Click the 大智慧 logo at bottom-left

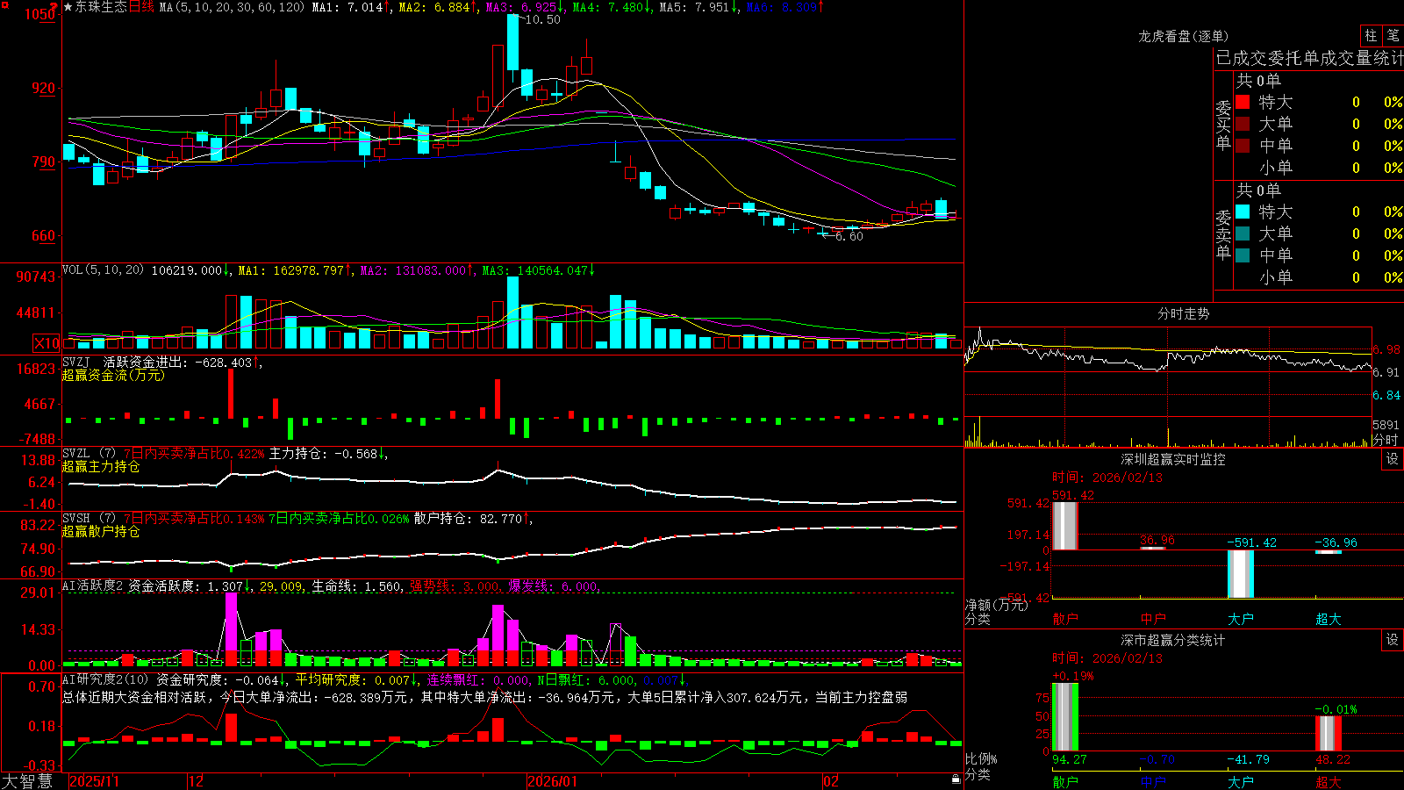[27, 781]
